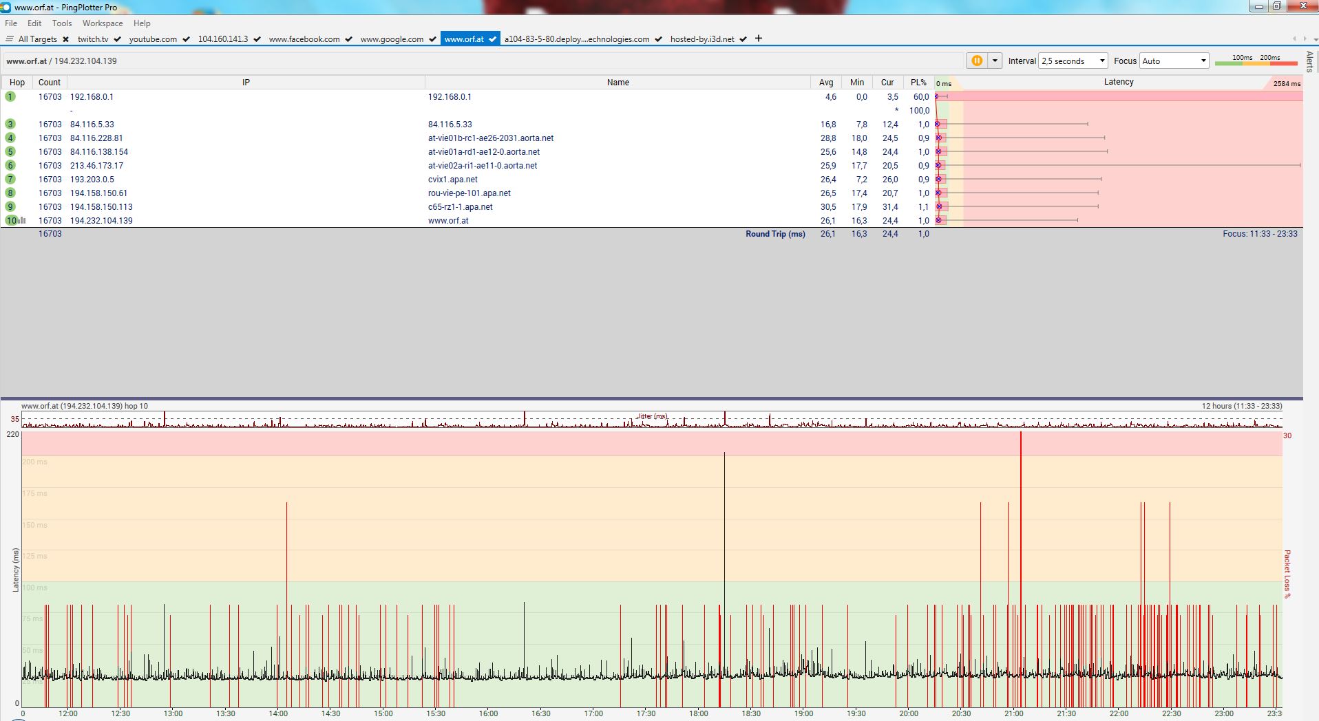The image size is (1319, 721).
Task: Toggle the checkmark on the www.google.com tab
Action: (432, 39)
